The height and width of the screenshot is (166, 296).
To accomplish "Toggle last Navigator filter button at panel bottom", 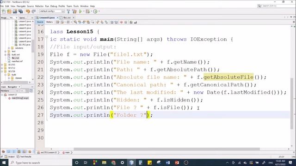I will click(30, 152).
